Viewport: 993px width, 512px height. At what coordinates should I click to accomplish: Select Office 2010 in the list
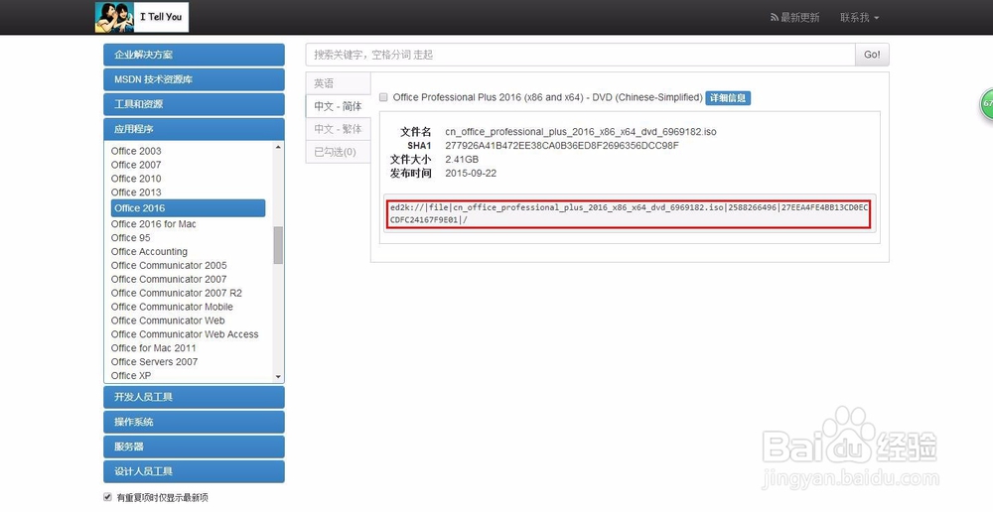coord(136,180)
